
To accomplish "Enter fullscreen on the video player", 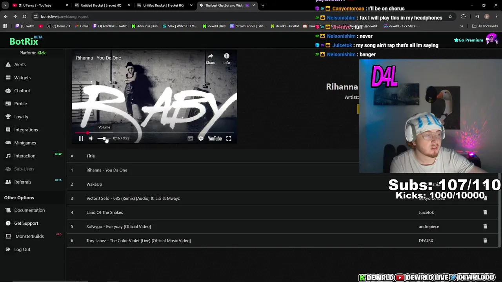I will (229, 138).
